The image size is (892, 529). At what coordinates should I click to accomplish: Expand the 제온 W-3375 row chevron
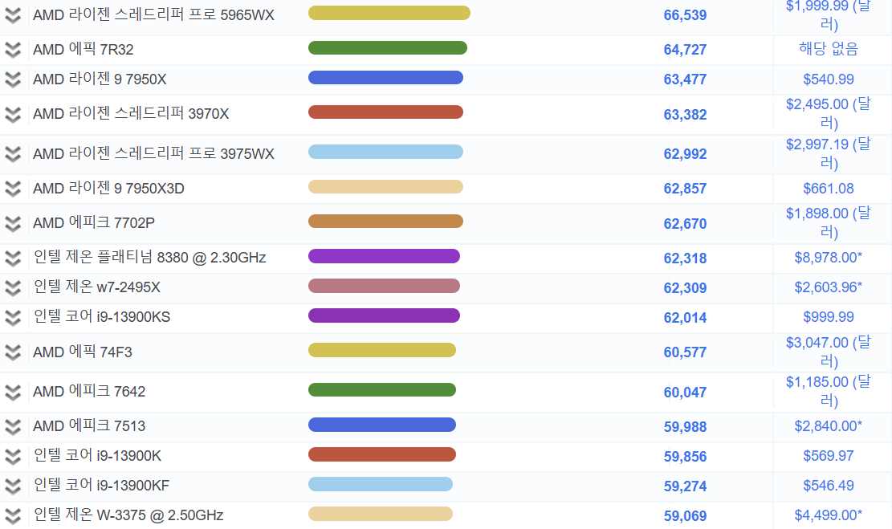13,515
